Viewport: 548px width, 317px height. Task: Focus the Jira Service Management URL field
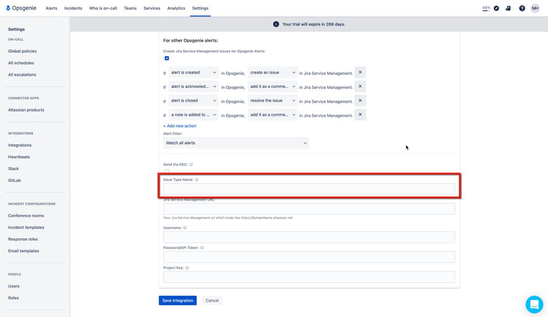pos(309,209)
